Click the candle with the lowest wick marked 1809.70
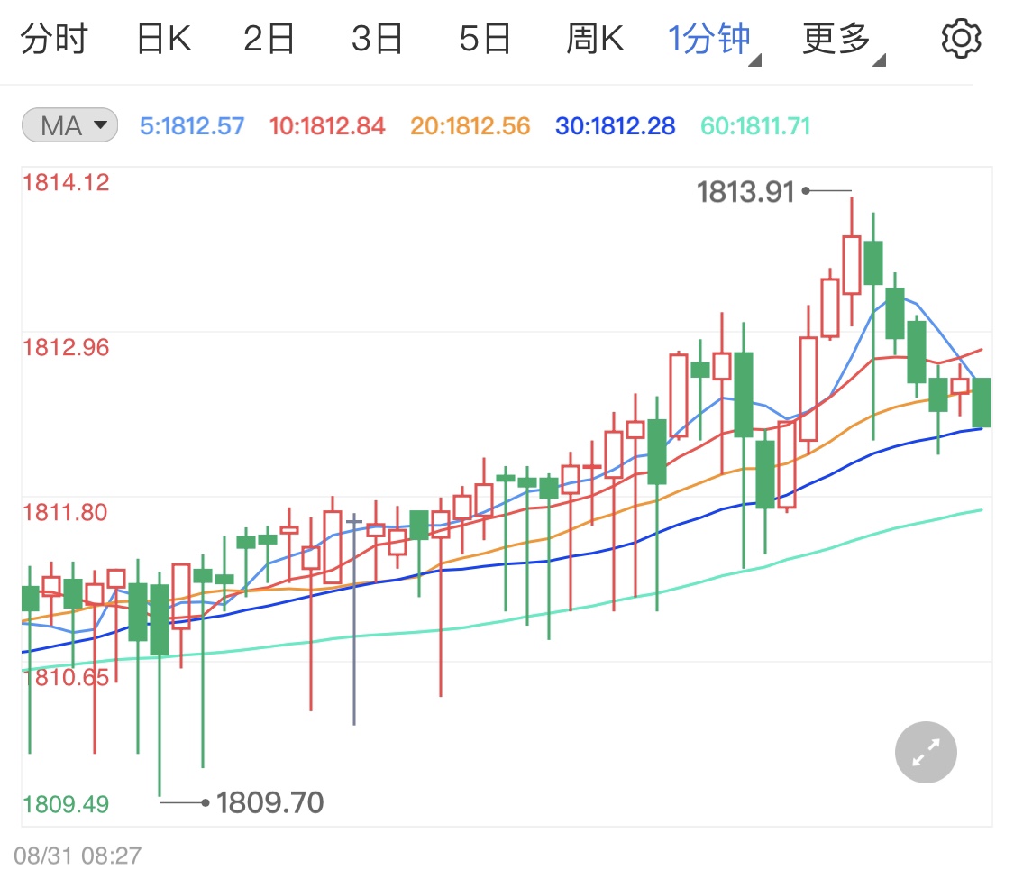1014x879 pixels. pos(159,682)
